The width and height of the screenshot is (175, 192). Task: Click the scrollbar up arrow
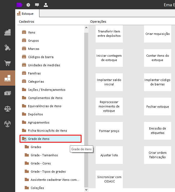86,28
